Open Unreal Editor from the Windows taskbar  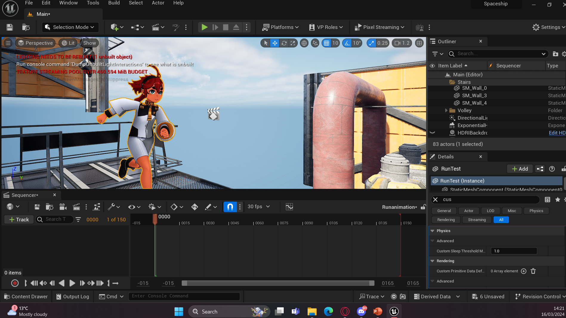point(394,311)
